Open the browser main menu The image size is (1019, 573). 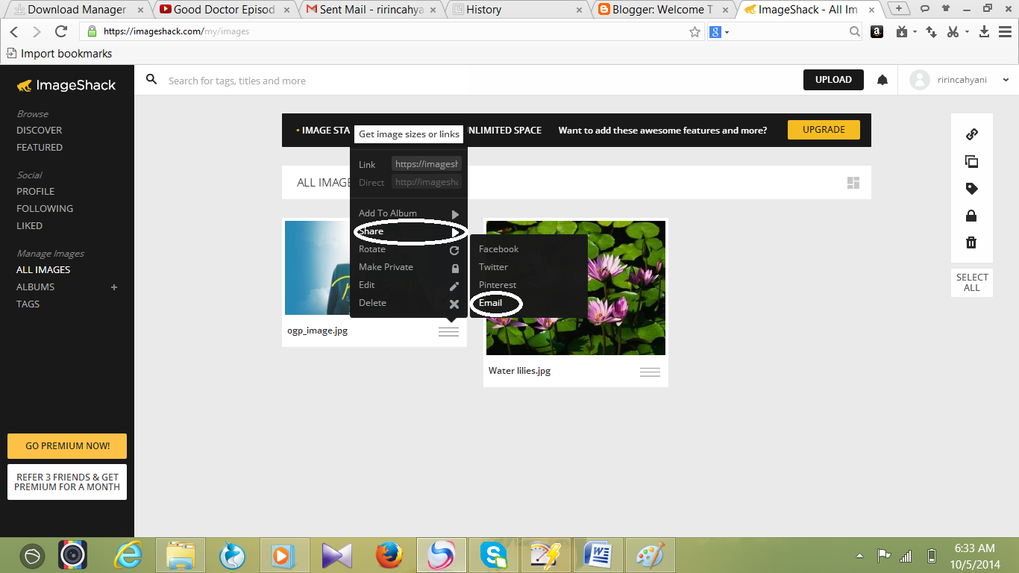pos(1005,31)
